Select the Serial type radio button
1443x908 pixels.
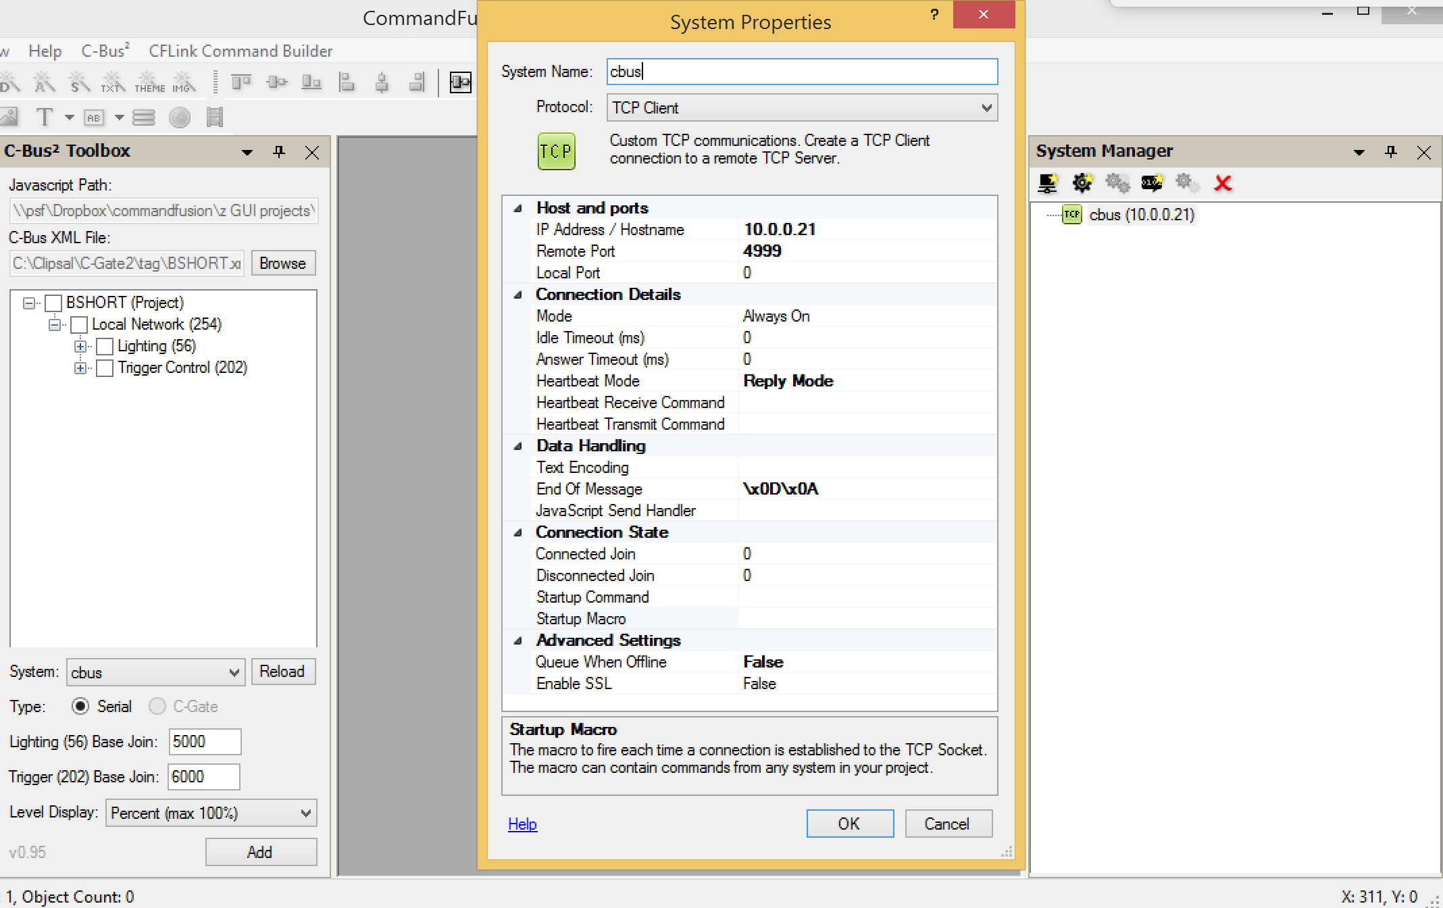81,706
